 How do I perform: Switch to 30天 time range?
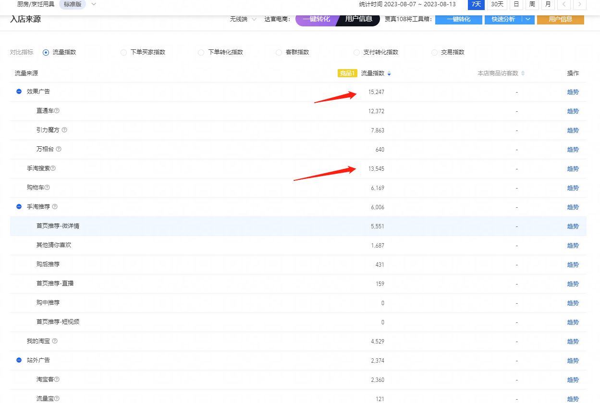point(497,4)
